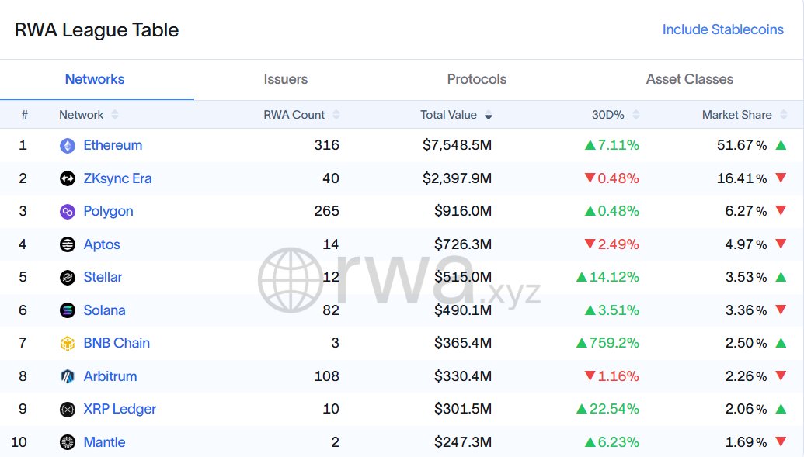Click the Stellar logo icon
This screenshot has width=804, height=457.
click(67, 277)
